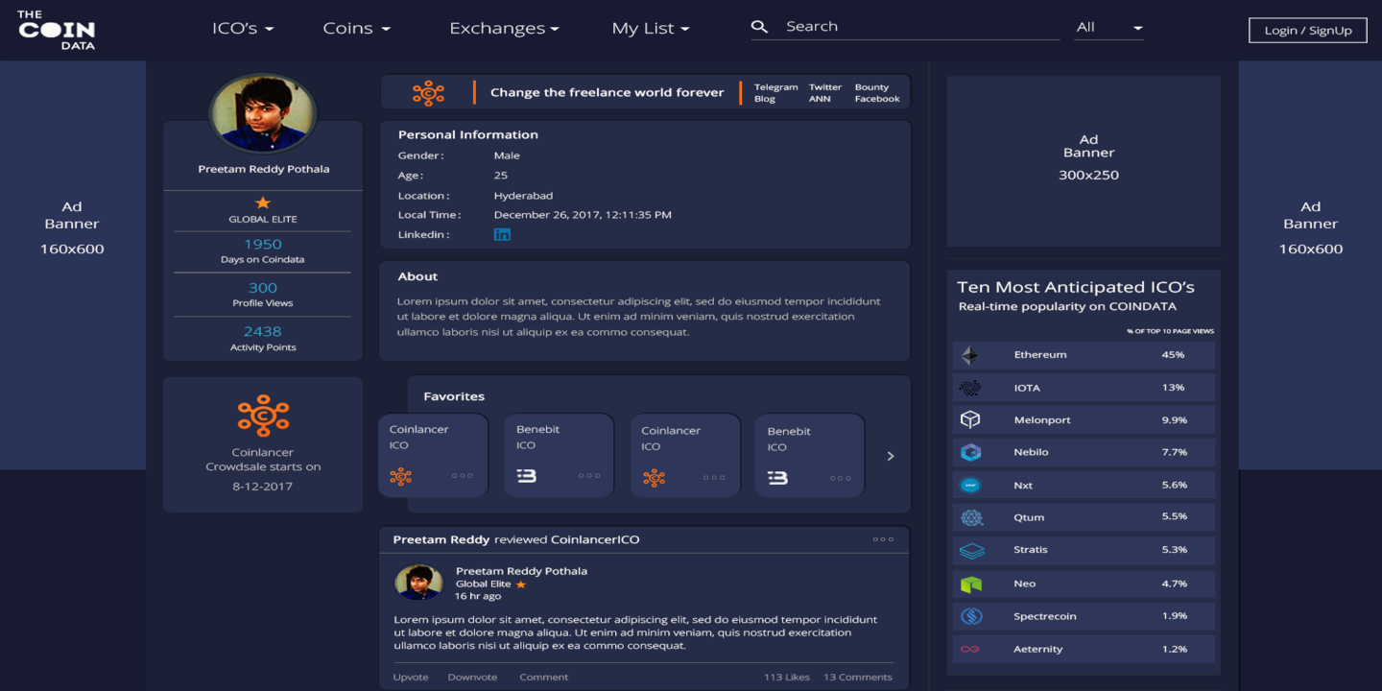Click the Hyderabad location value
Image resolution: width=1382 pixels, height=691 pixels.
(x=523, y=196)
